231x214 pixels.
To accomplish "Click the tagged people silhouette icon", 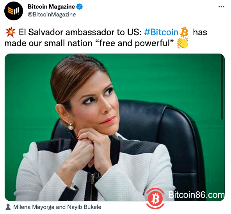I will point(8,207).
